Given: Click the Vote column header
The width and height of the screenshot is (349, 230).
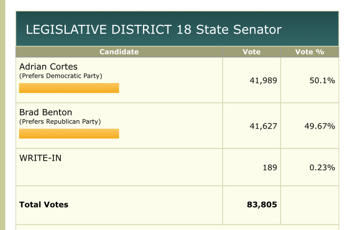Looking at the screenshot, I should tap(251, 52).
